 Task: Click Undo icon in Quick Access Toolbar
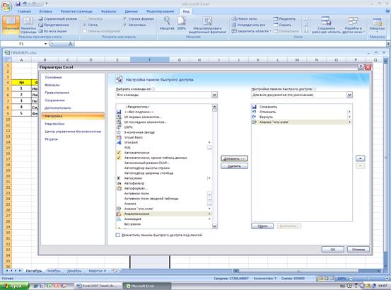click(25, 4)
